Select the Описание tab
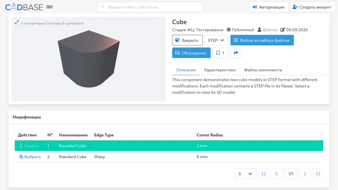Viewport: 338px width, 190px height. click(x=186, y=70)
